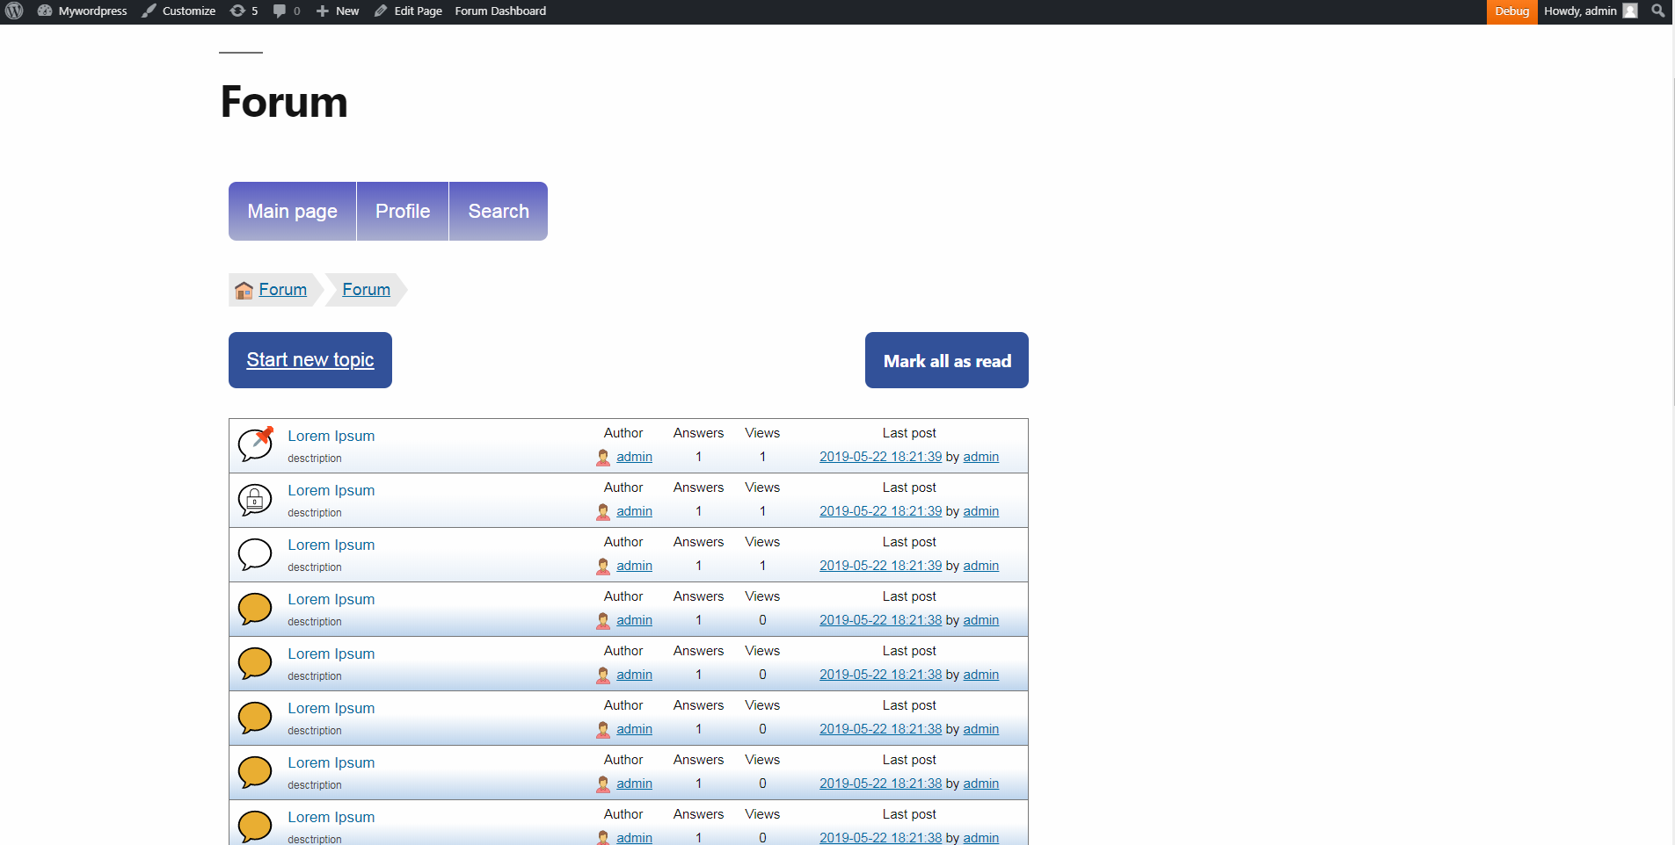Open the Forum Dashboard admin link
The width and height of the screenshot is (1675, 845).
pyautogui.click(x=500, y=11)
